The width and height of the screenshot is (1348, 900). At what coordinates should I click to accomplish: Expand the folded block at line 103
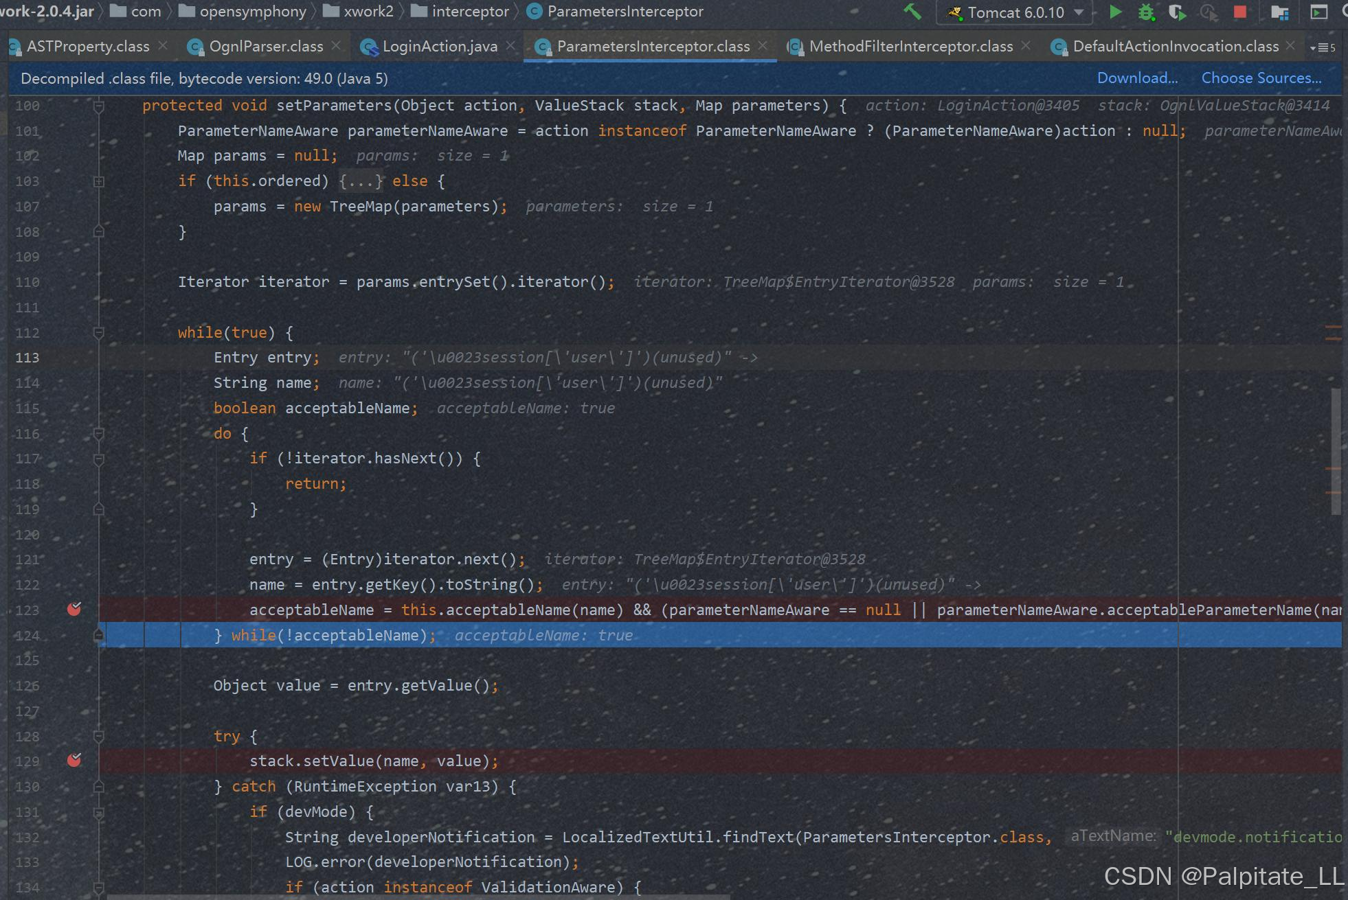click(98, 181)
